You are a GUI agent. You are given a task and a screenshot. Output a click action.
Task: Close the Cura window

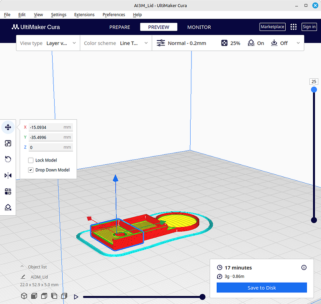tap(315, 6)
